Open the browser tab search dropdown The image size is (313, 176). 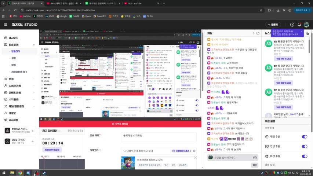coord(3,3)
